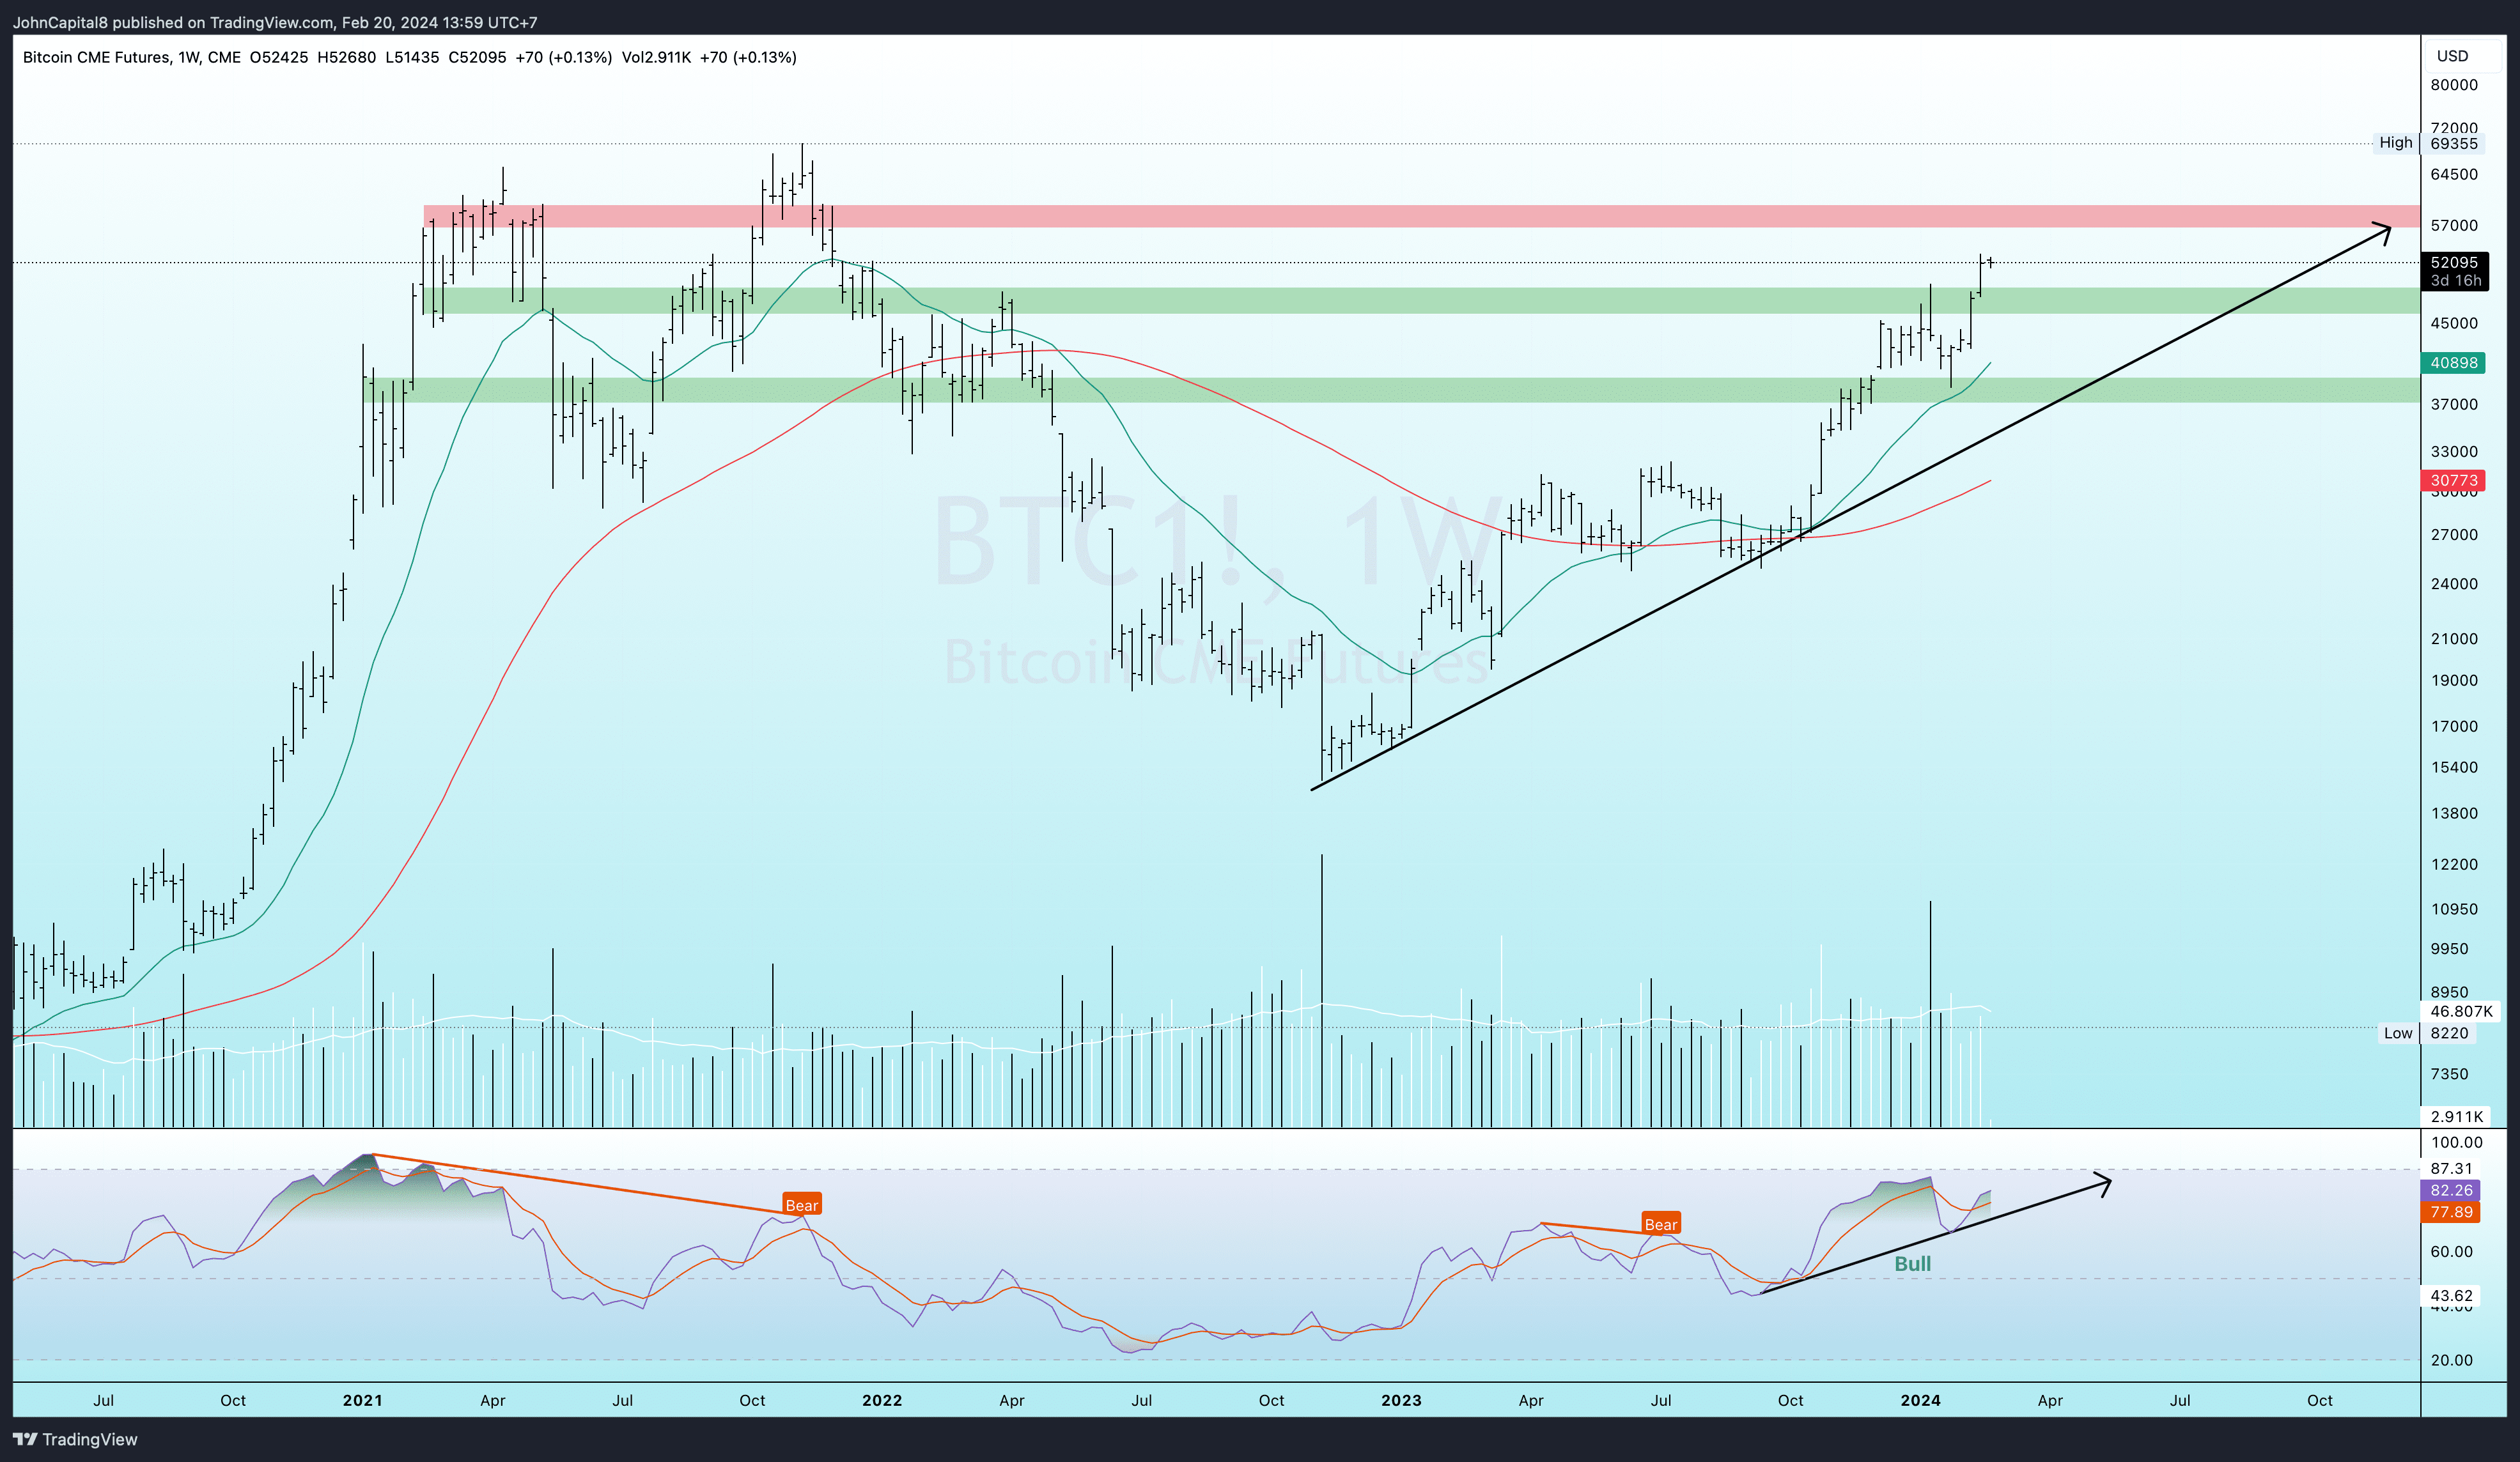Click the TradingView logo at bottom left
This screenshot has height=1462, width=2520.
tap(75, 1439)
